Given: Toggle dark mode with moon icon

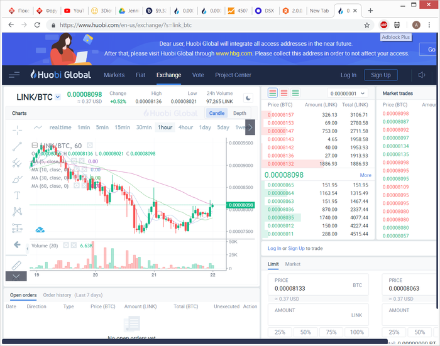Looking at the screenshot, I should pyautogui.click(x=248, y=98).
